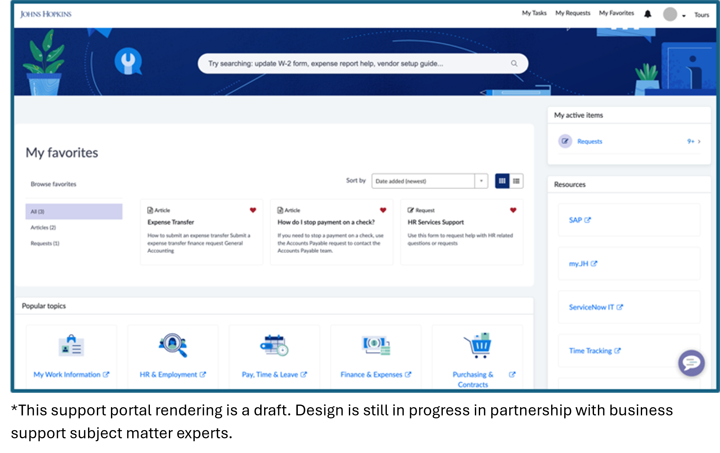Viewport: 720px width, 453px height.
Task: Click into the portal search field
Action: 363,63
